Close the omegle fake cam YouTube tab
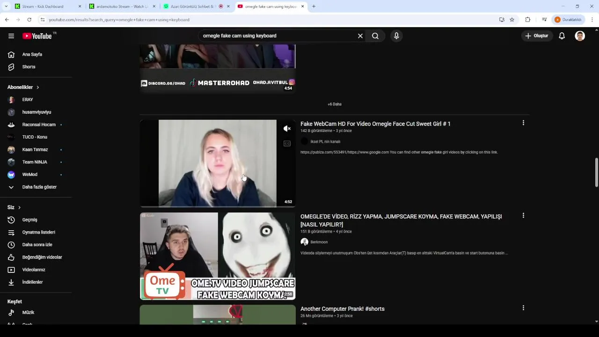599x337 pixels. 303,7
